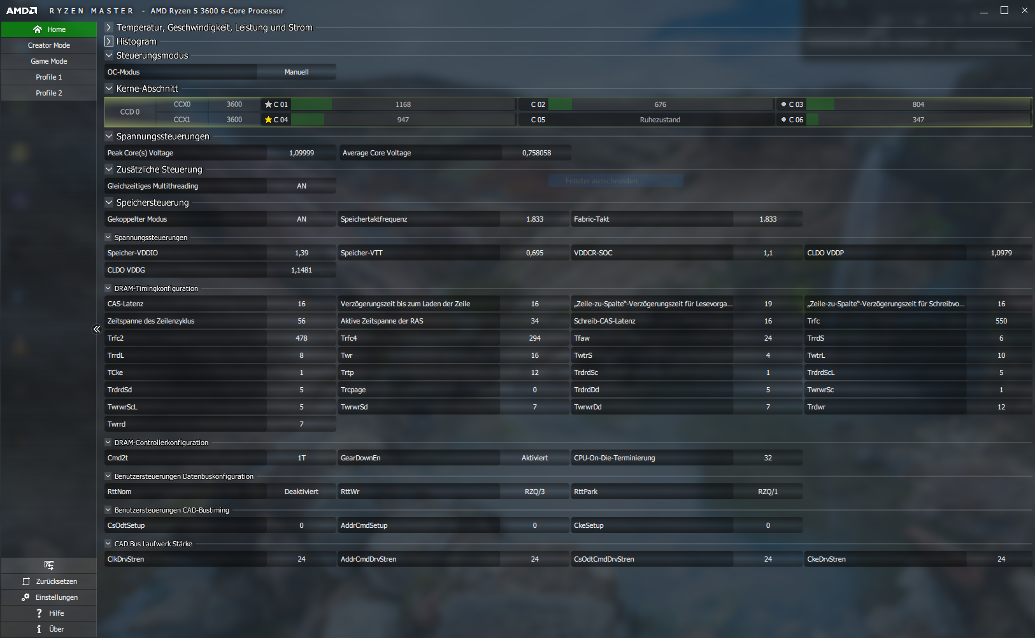Image resolution: width=1035 pixels, height=638 pixels.
Task: Click core C 06 speed bar
Action: click(918, 120)
